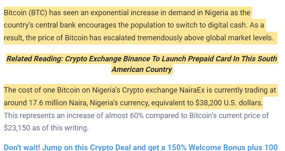Follow the "Don't wait! Jump on this Crypto Deal" link

point(141,147)
